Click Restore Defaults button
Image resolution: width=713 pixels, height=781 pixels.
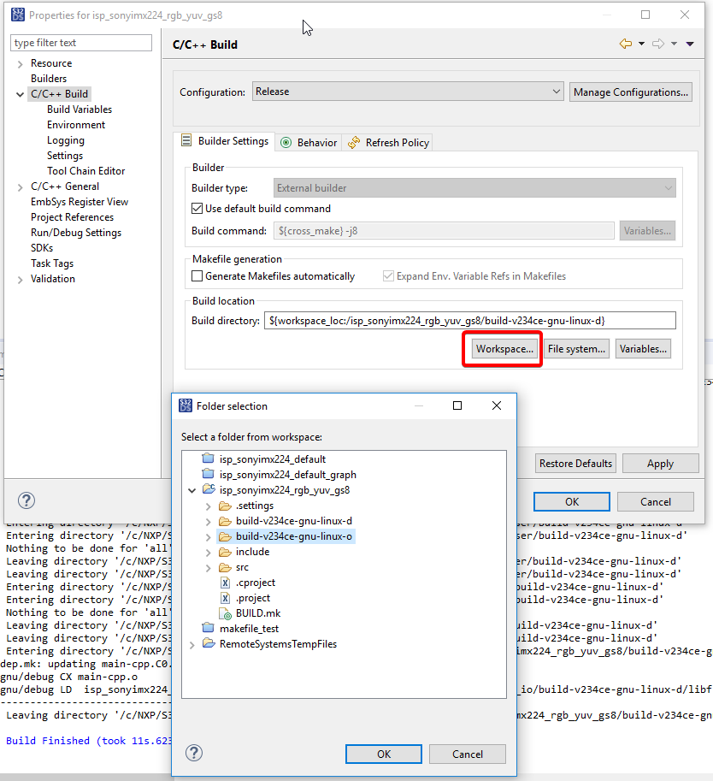coord(575,464)
